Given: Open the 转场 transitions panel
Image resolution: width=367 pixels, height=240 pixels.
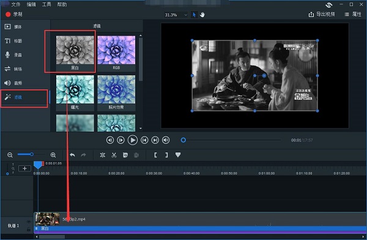Looking at the screenshot, I should pos(13,69).
